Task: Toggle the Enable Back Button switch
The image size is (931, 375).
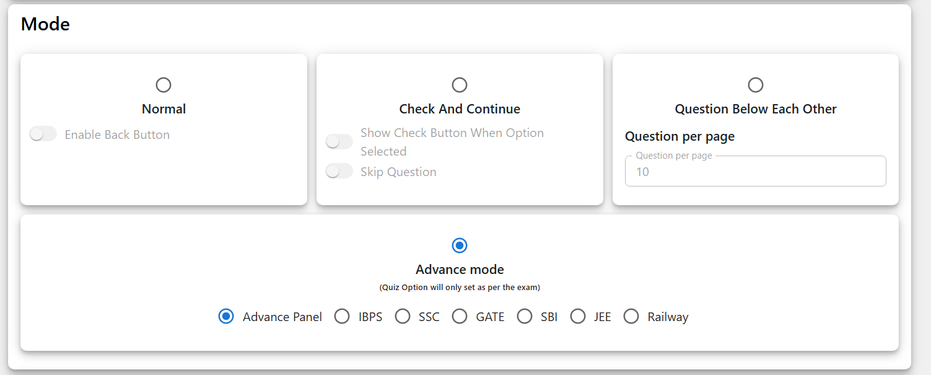Action: (43, 135)
